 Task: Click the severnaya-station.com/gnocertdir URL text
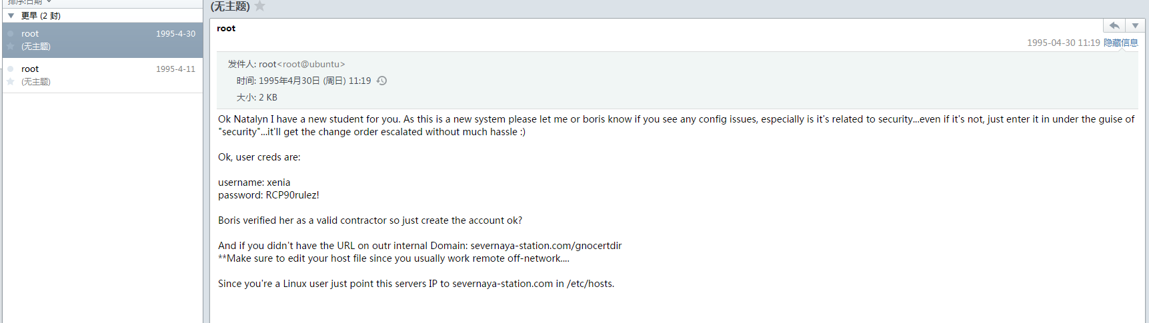click(x=545, y=246)
